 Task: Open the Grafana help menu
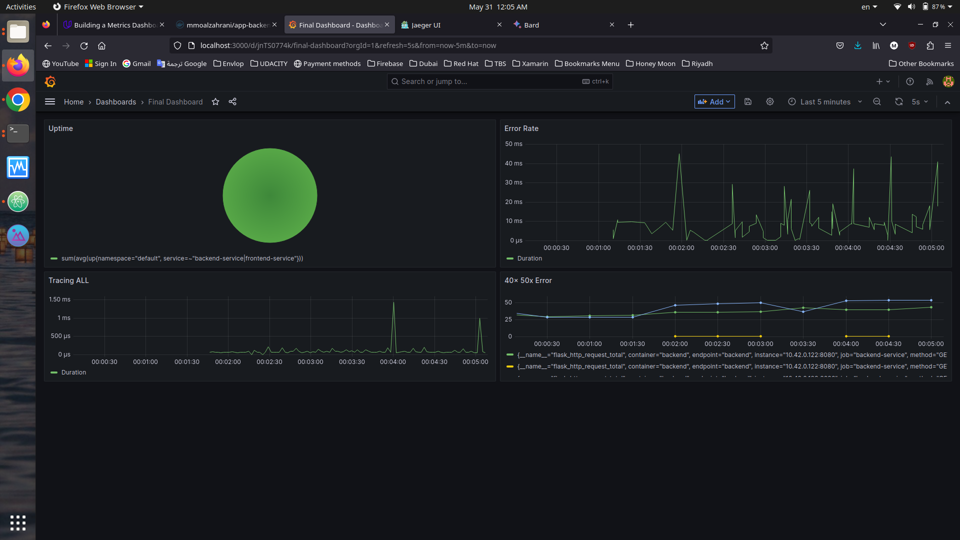(909, 81)
